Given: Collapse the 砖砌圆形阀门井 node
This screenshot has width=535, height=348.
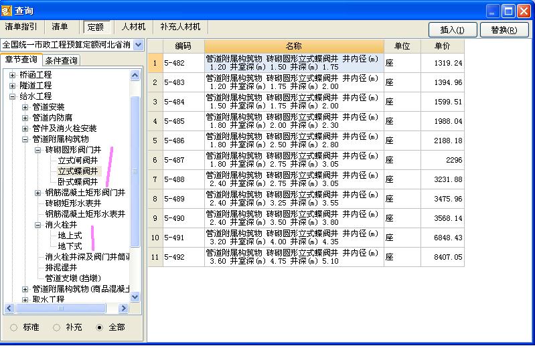Looking at the screenshot, I should click(x=38, y=150).
